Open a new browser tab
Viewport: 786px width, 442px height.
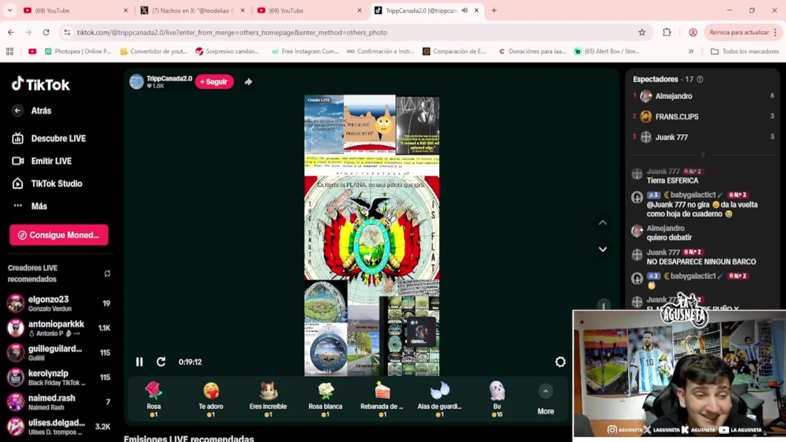[494, 10]
